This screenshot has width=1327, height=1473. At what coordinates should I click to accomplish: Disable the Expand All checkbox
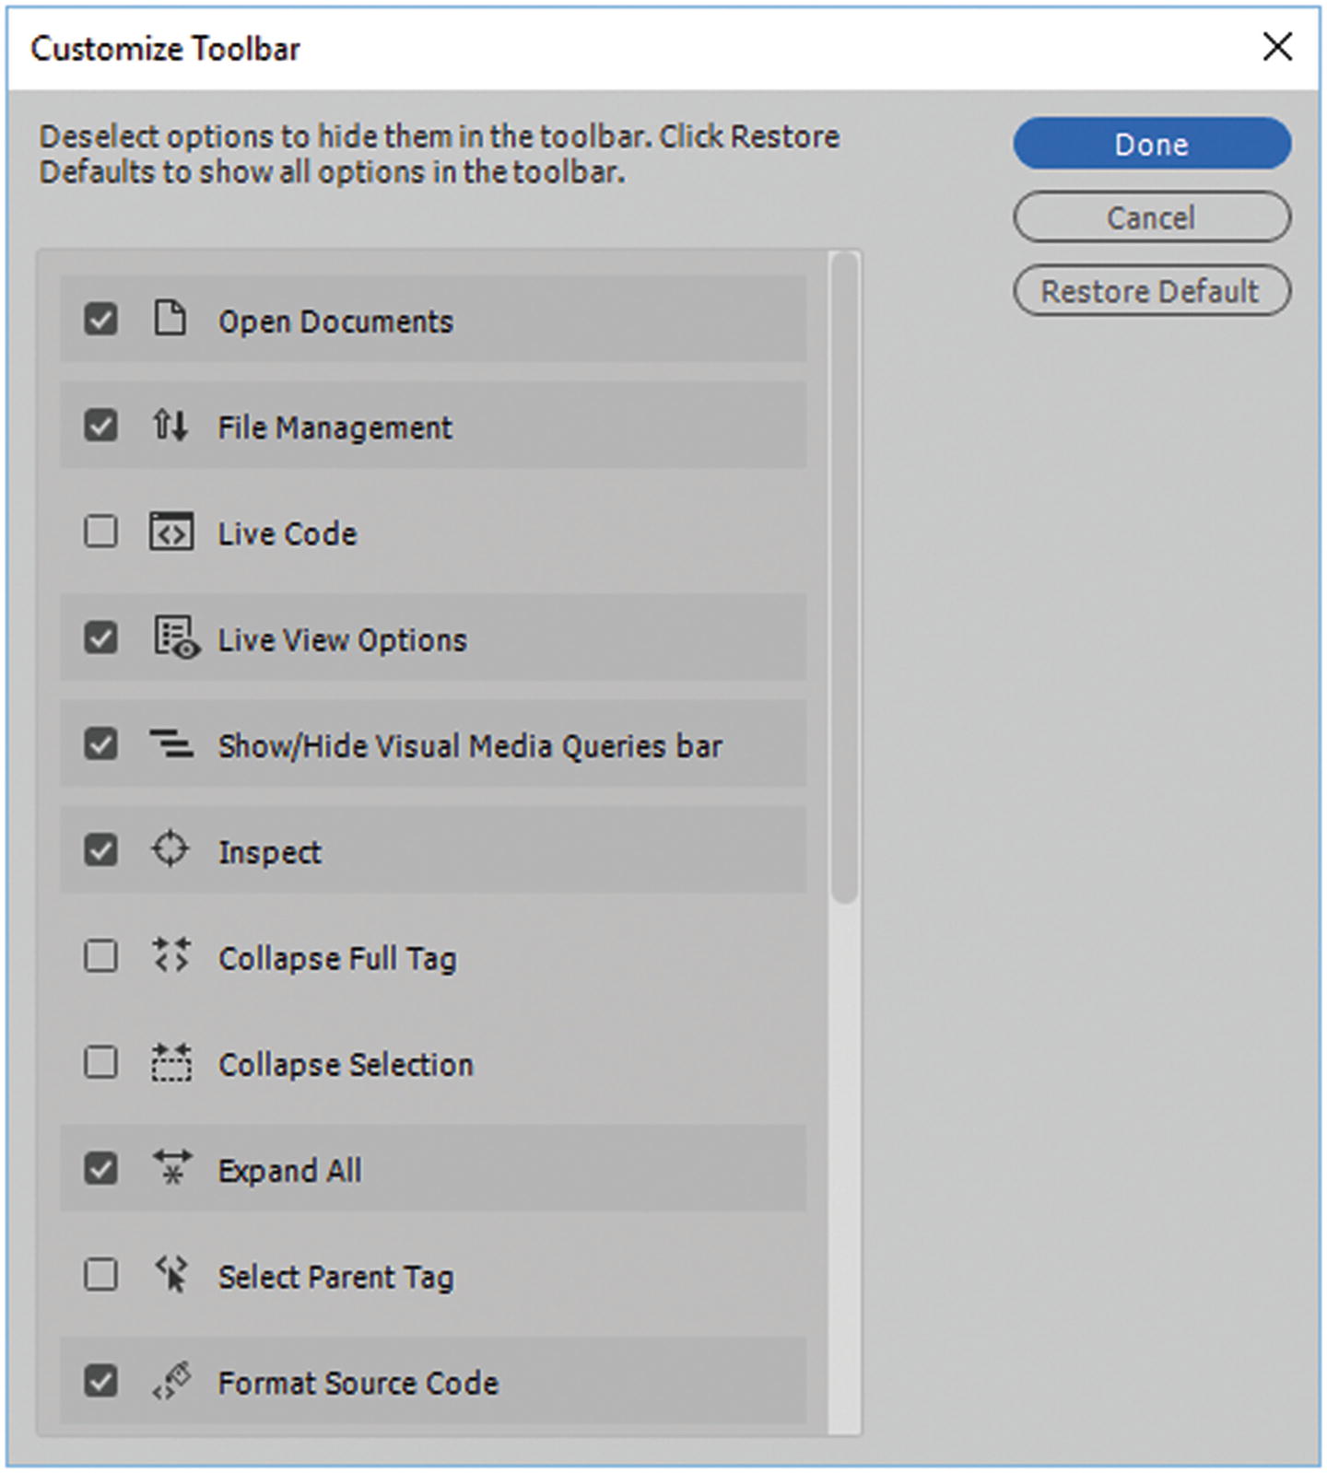[100, 1168]
